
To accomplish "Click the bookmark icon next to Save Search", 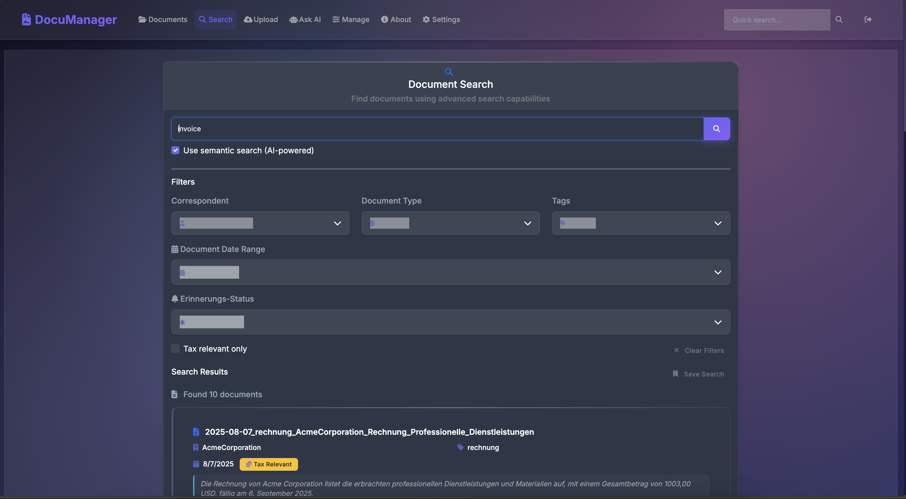I will [675, 374].
